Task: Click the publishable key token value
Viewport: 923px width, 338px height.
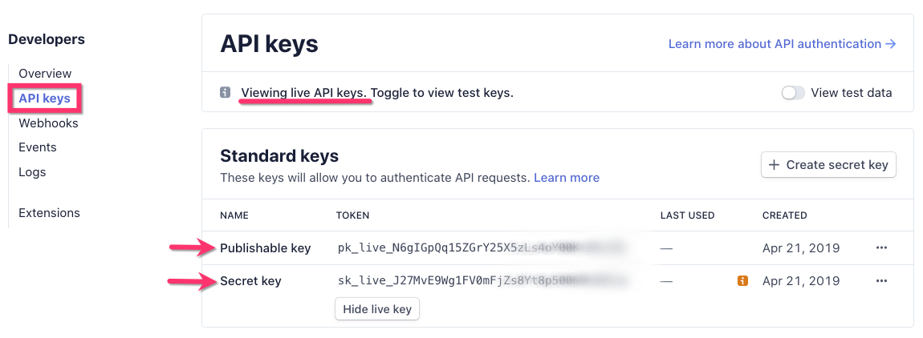Action: [449, 248]
